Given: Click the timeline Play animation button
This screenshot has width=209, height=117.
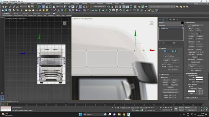Looking at the screenshot, I should 166,108.
